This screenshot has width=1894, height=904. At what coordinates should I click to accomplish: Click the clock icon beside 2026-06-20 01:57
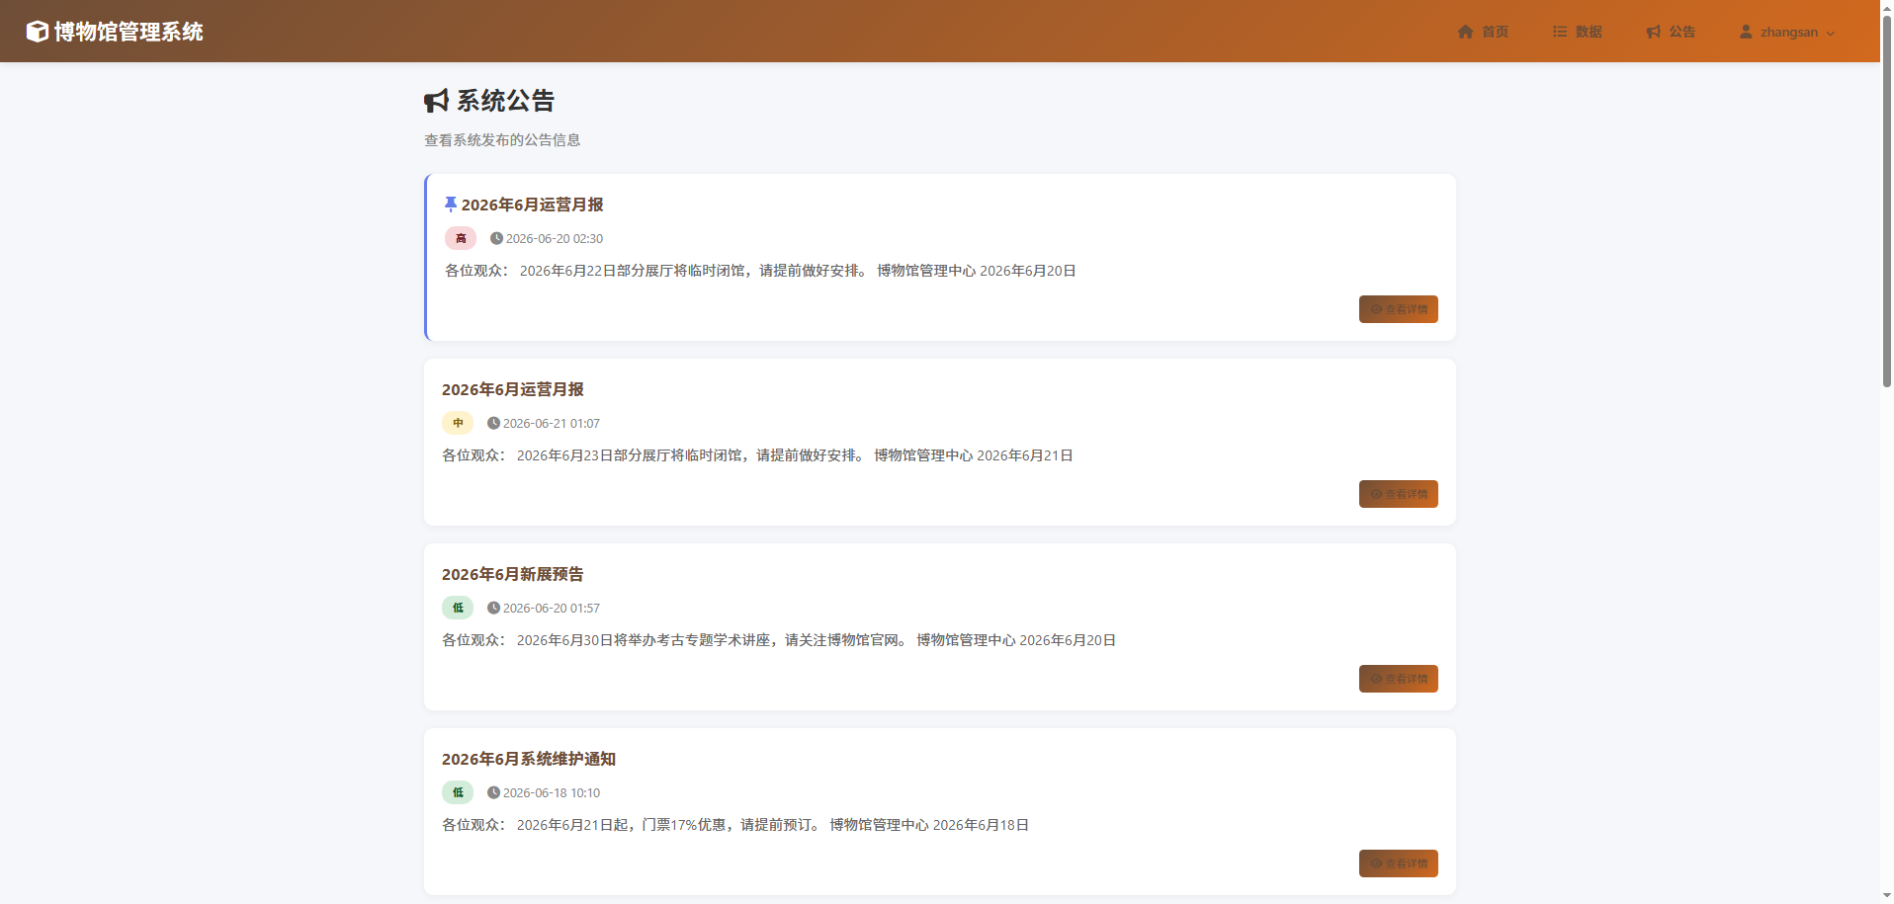(493, 608)
